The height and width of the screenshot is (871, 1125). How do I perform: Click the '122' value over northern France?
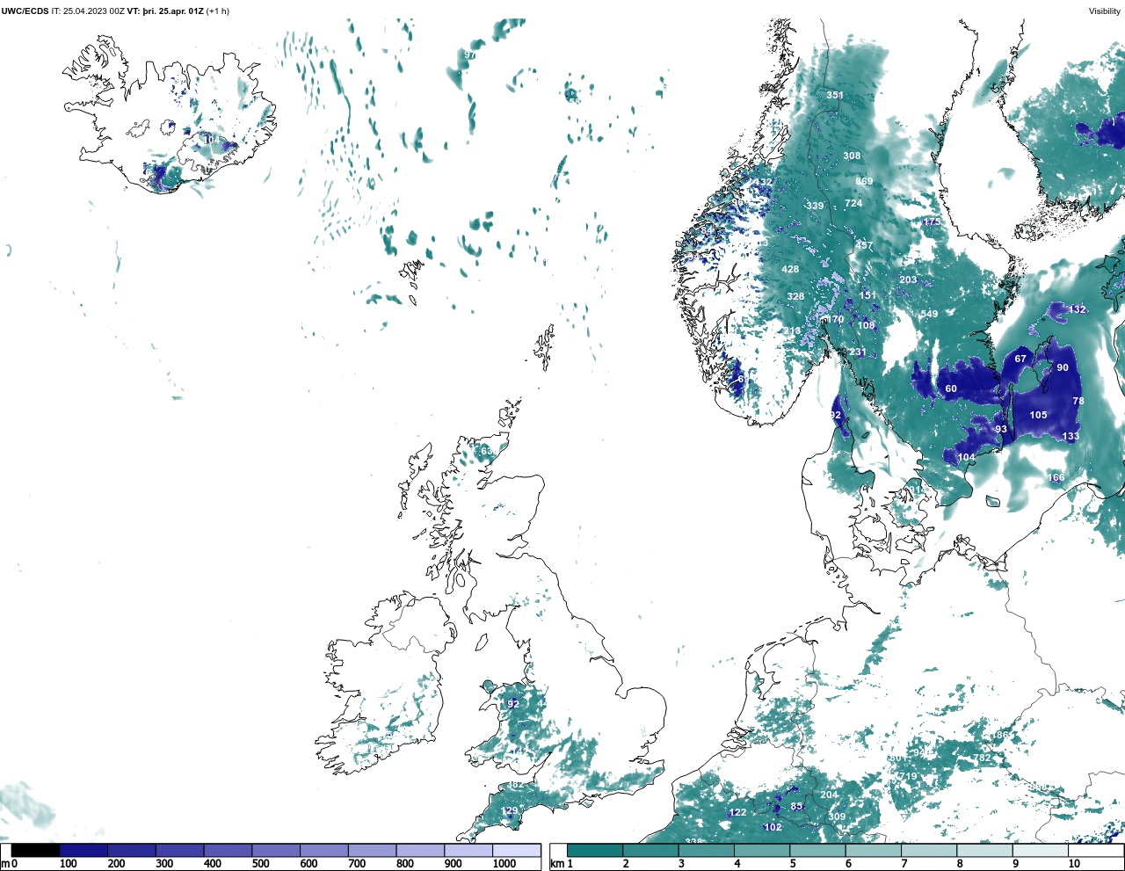(738, 812)
